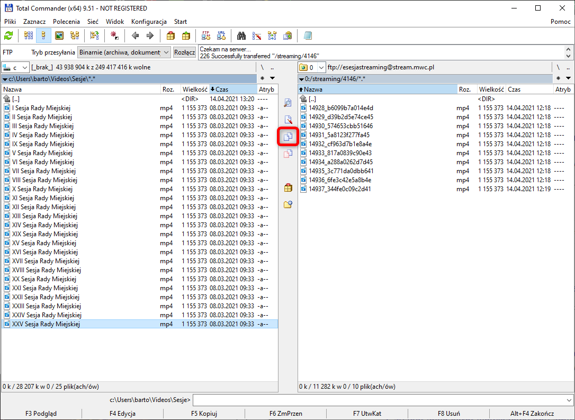Open the Polecenia menu
The height and width of the screenshot is (420, 575).
pos(66,22)
